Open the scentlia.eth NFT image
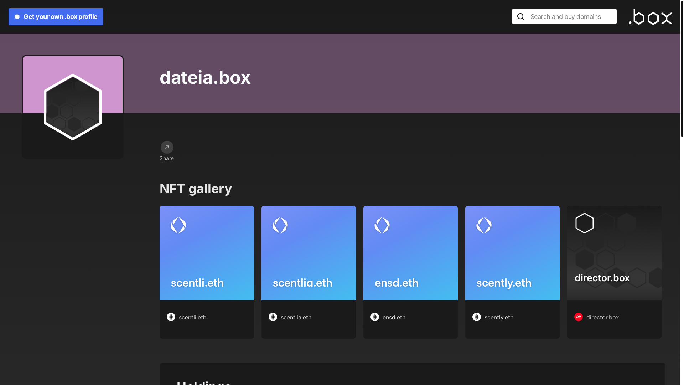Image resolution: width=684 pixels, height=385 pixels. (x=309, y=253)
